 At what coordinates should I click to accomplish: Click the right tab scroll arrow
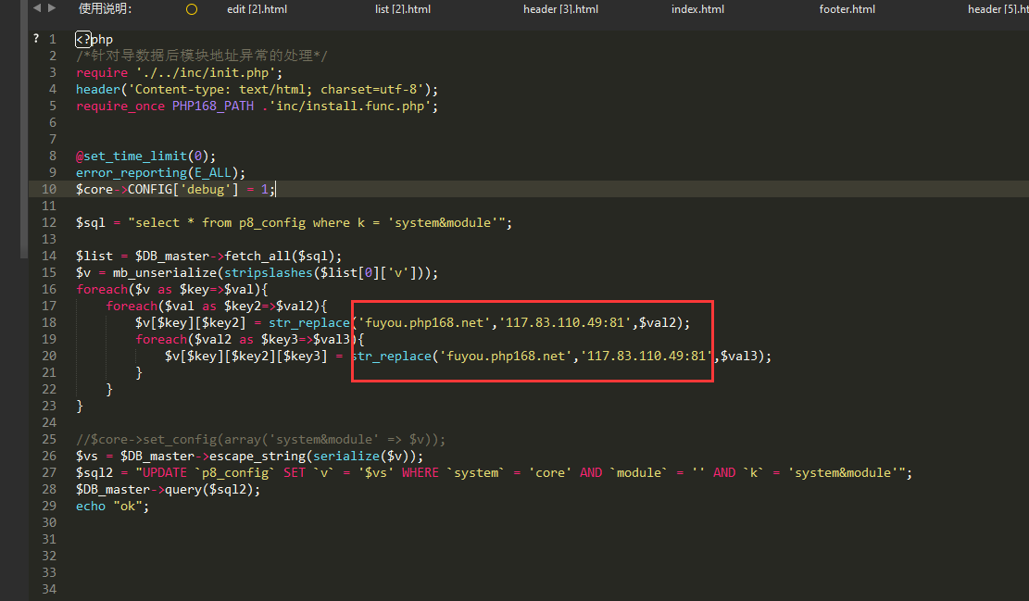tap(50, 8)
